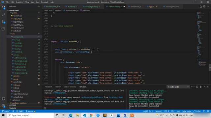Click Addroom in the breadcrumb
Image resolution: width=211 pixels, height=118 pixels.
tap(86, 10)
